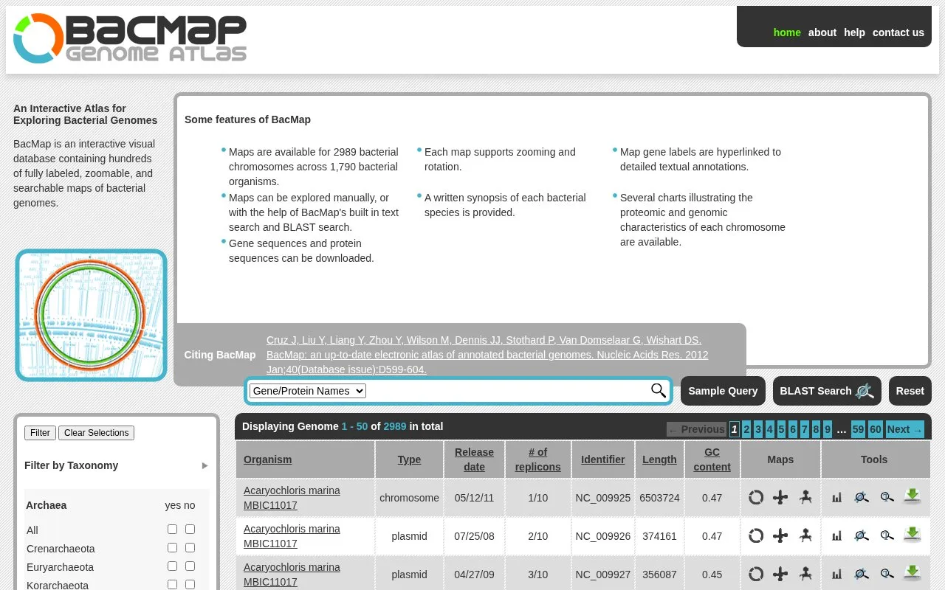The width and height of the screenshot is (945, 590).
Task: Go to the about page
Action: click(822, 32)
